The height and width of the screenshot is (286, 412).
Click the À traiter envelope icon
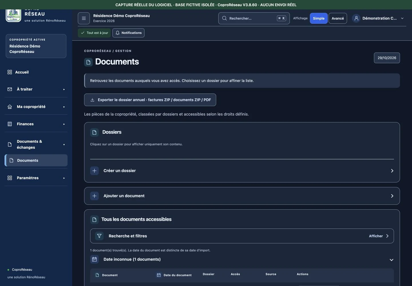10,89
